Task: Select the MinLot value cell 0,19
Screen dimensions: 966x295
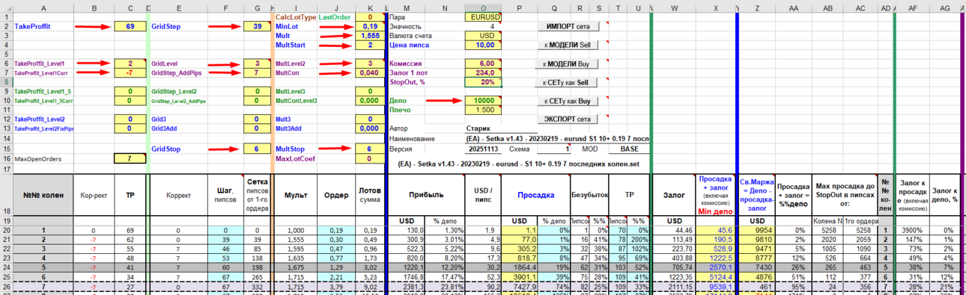Action: point(370,26)
